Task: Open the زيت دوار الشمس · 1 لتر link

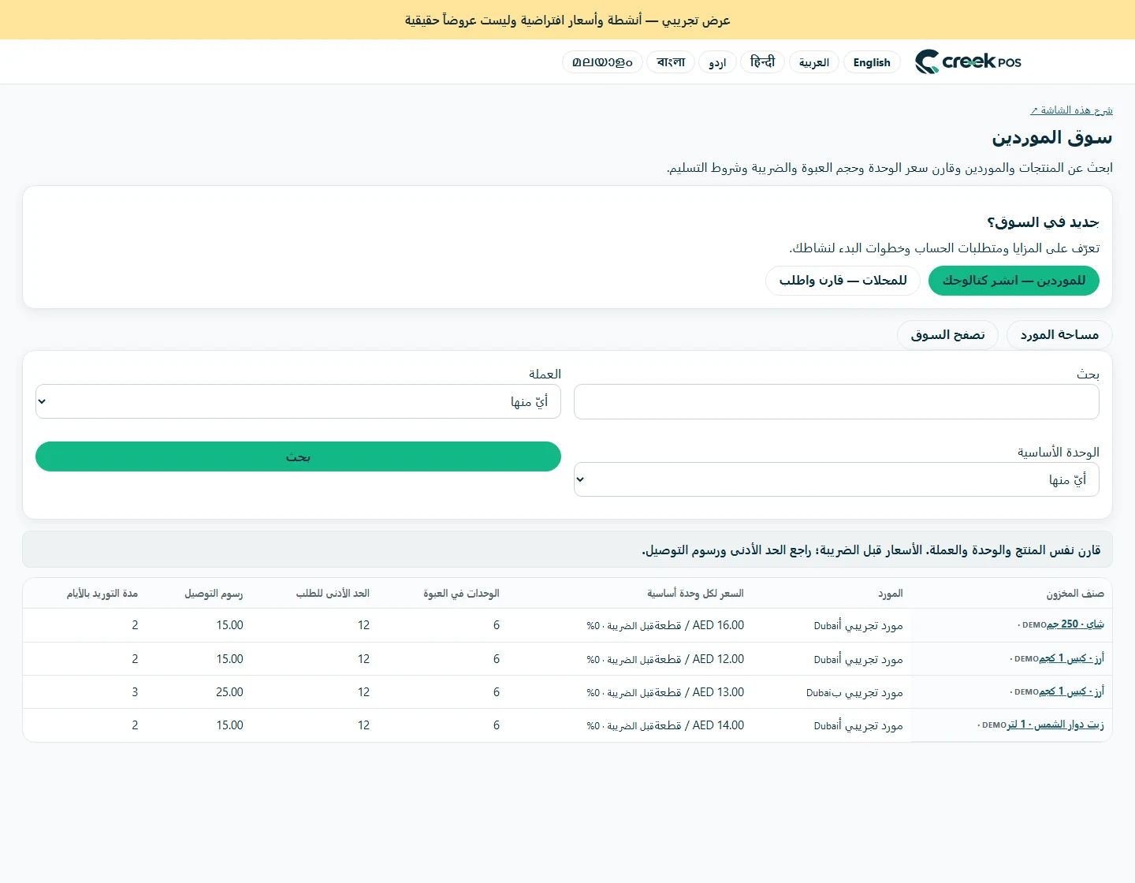Action: click(1055, 725)
